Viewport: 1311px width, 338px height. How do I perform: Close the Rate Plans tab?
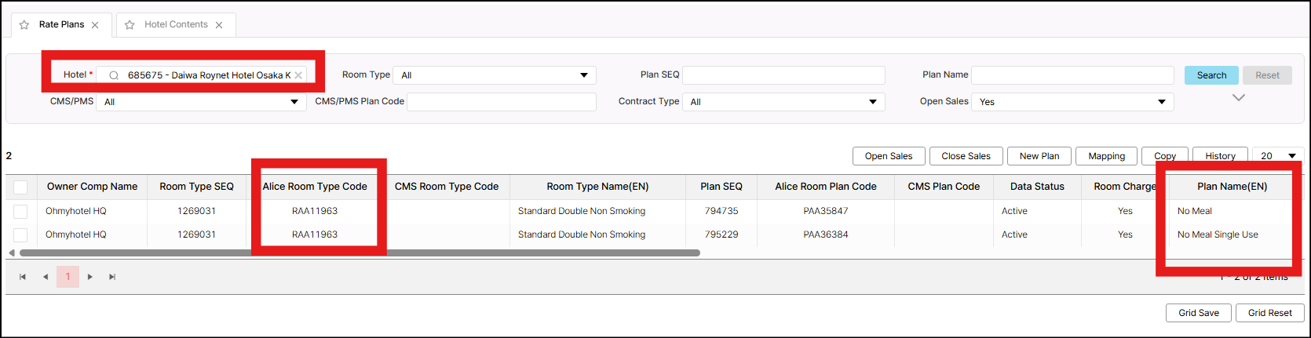click(95, 25)
